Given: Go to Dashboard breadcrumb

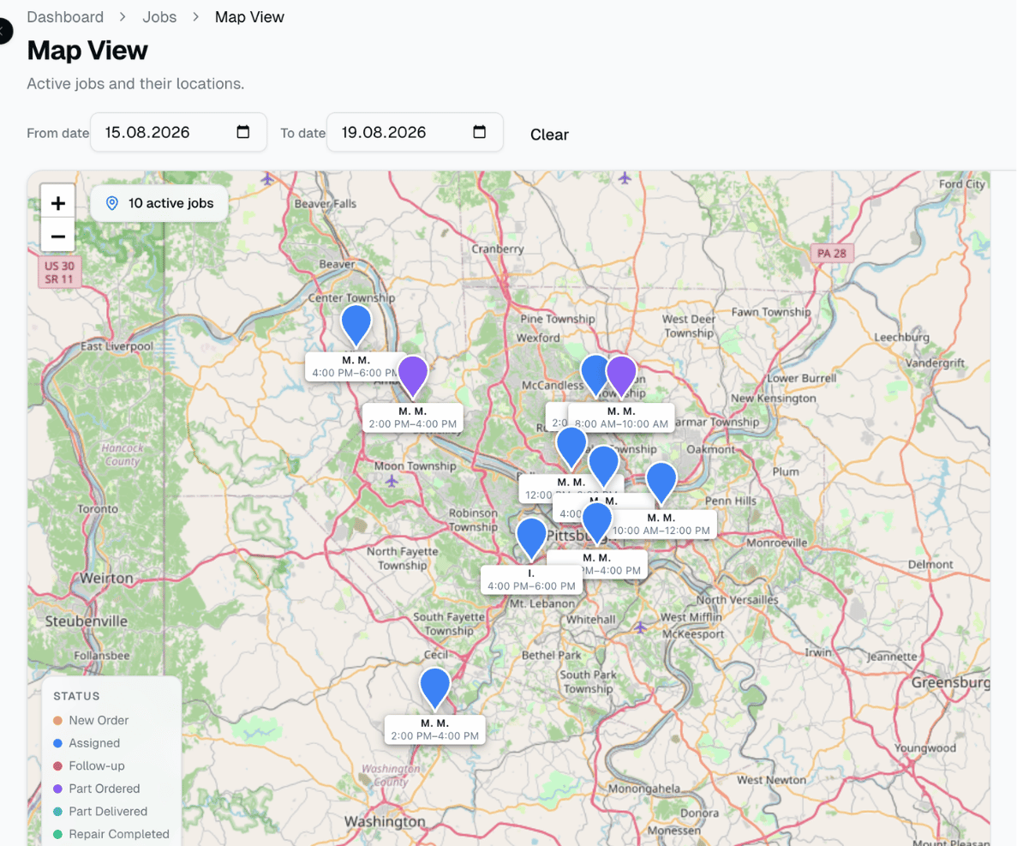Looking at the screenshot, I should pos(65,17).
